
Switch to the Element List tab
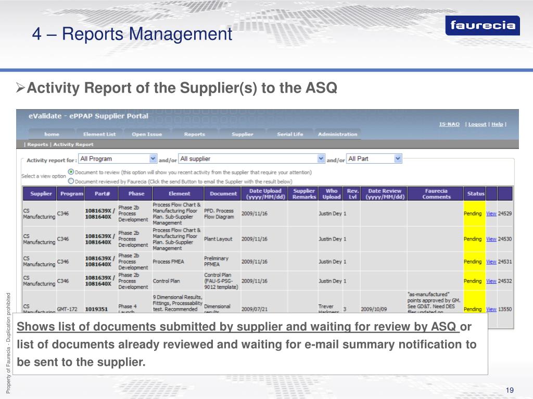pos(99,135)
